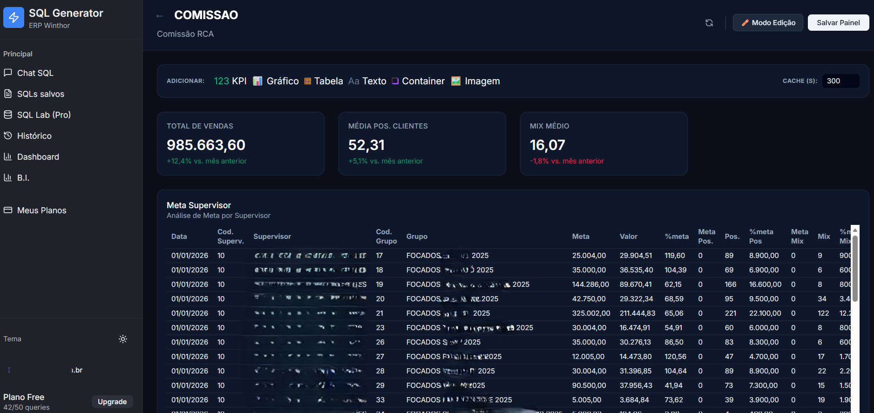Click the Histórico clock icon
Viewport: 874px width, 413px height.
tap(8, 135)
